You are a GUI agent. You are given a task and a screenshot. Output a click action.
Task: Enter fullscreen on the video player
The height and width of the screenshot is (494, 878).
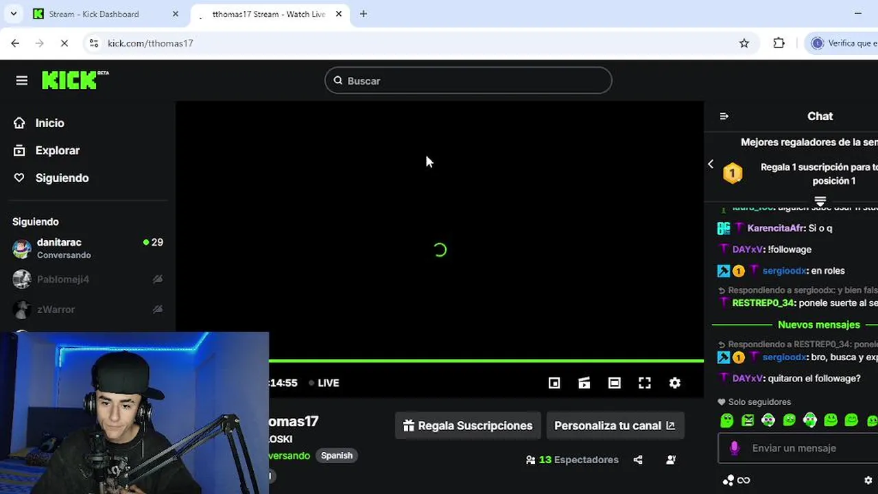645,383
